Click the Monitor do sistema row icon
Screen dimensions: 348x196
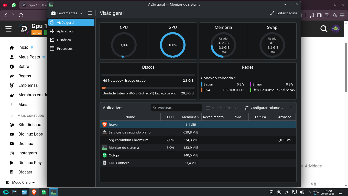(104, 148)
